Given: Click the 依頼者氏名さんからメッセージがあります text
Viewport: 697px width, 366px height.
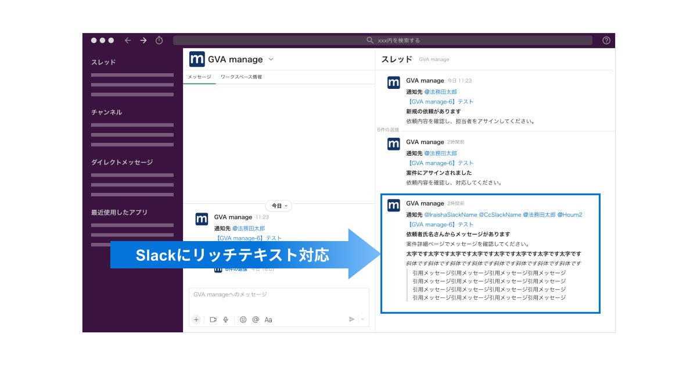Looking at the screenshot, I should [x=458, y=234].
